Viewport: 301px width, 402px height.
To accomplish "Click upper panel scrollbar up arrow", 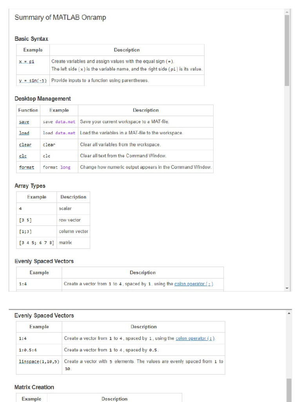I will 287,12.
